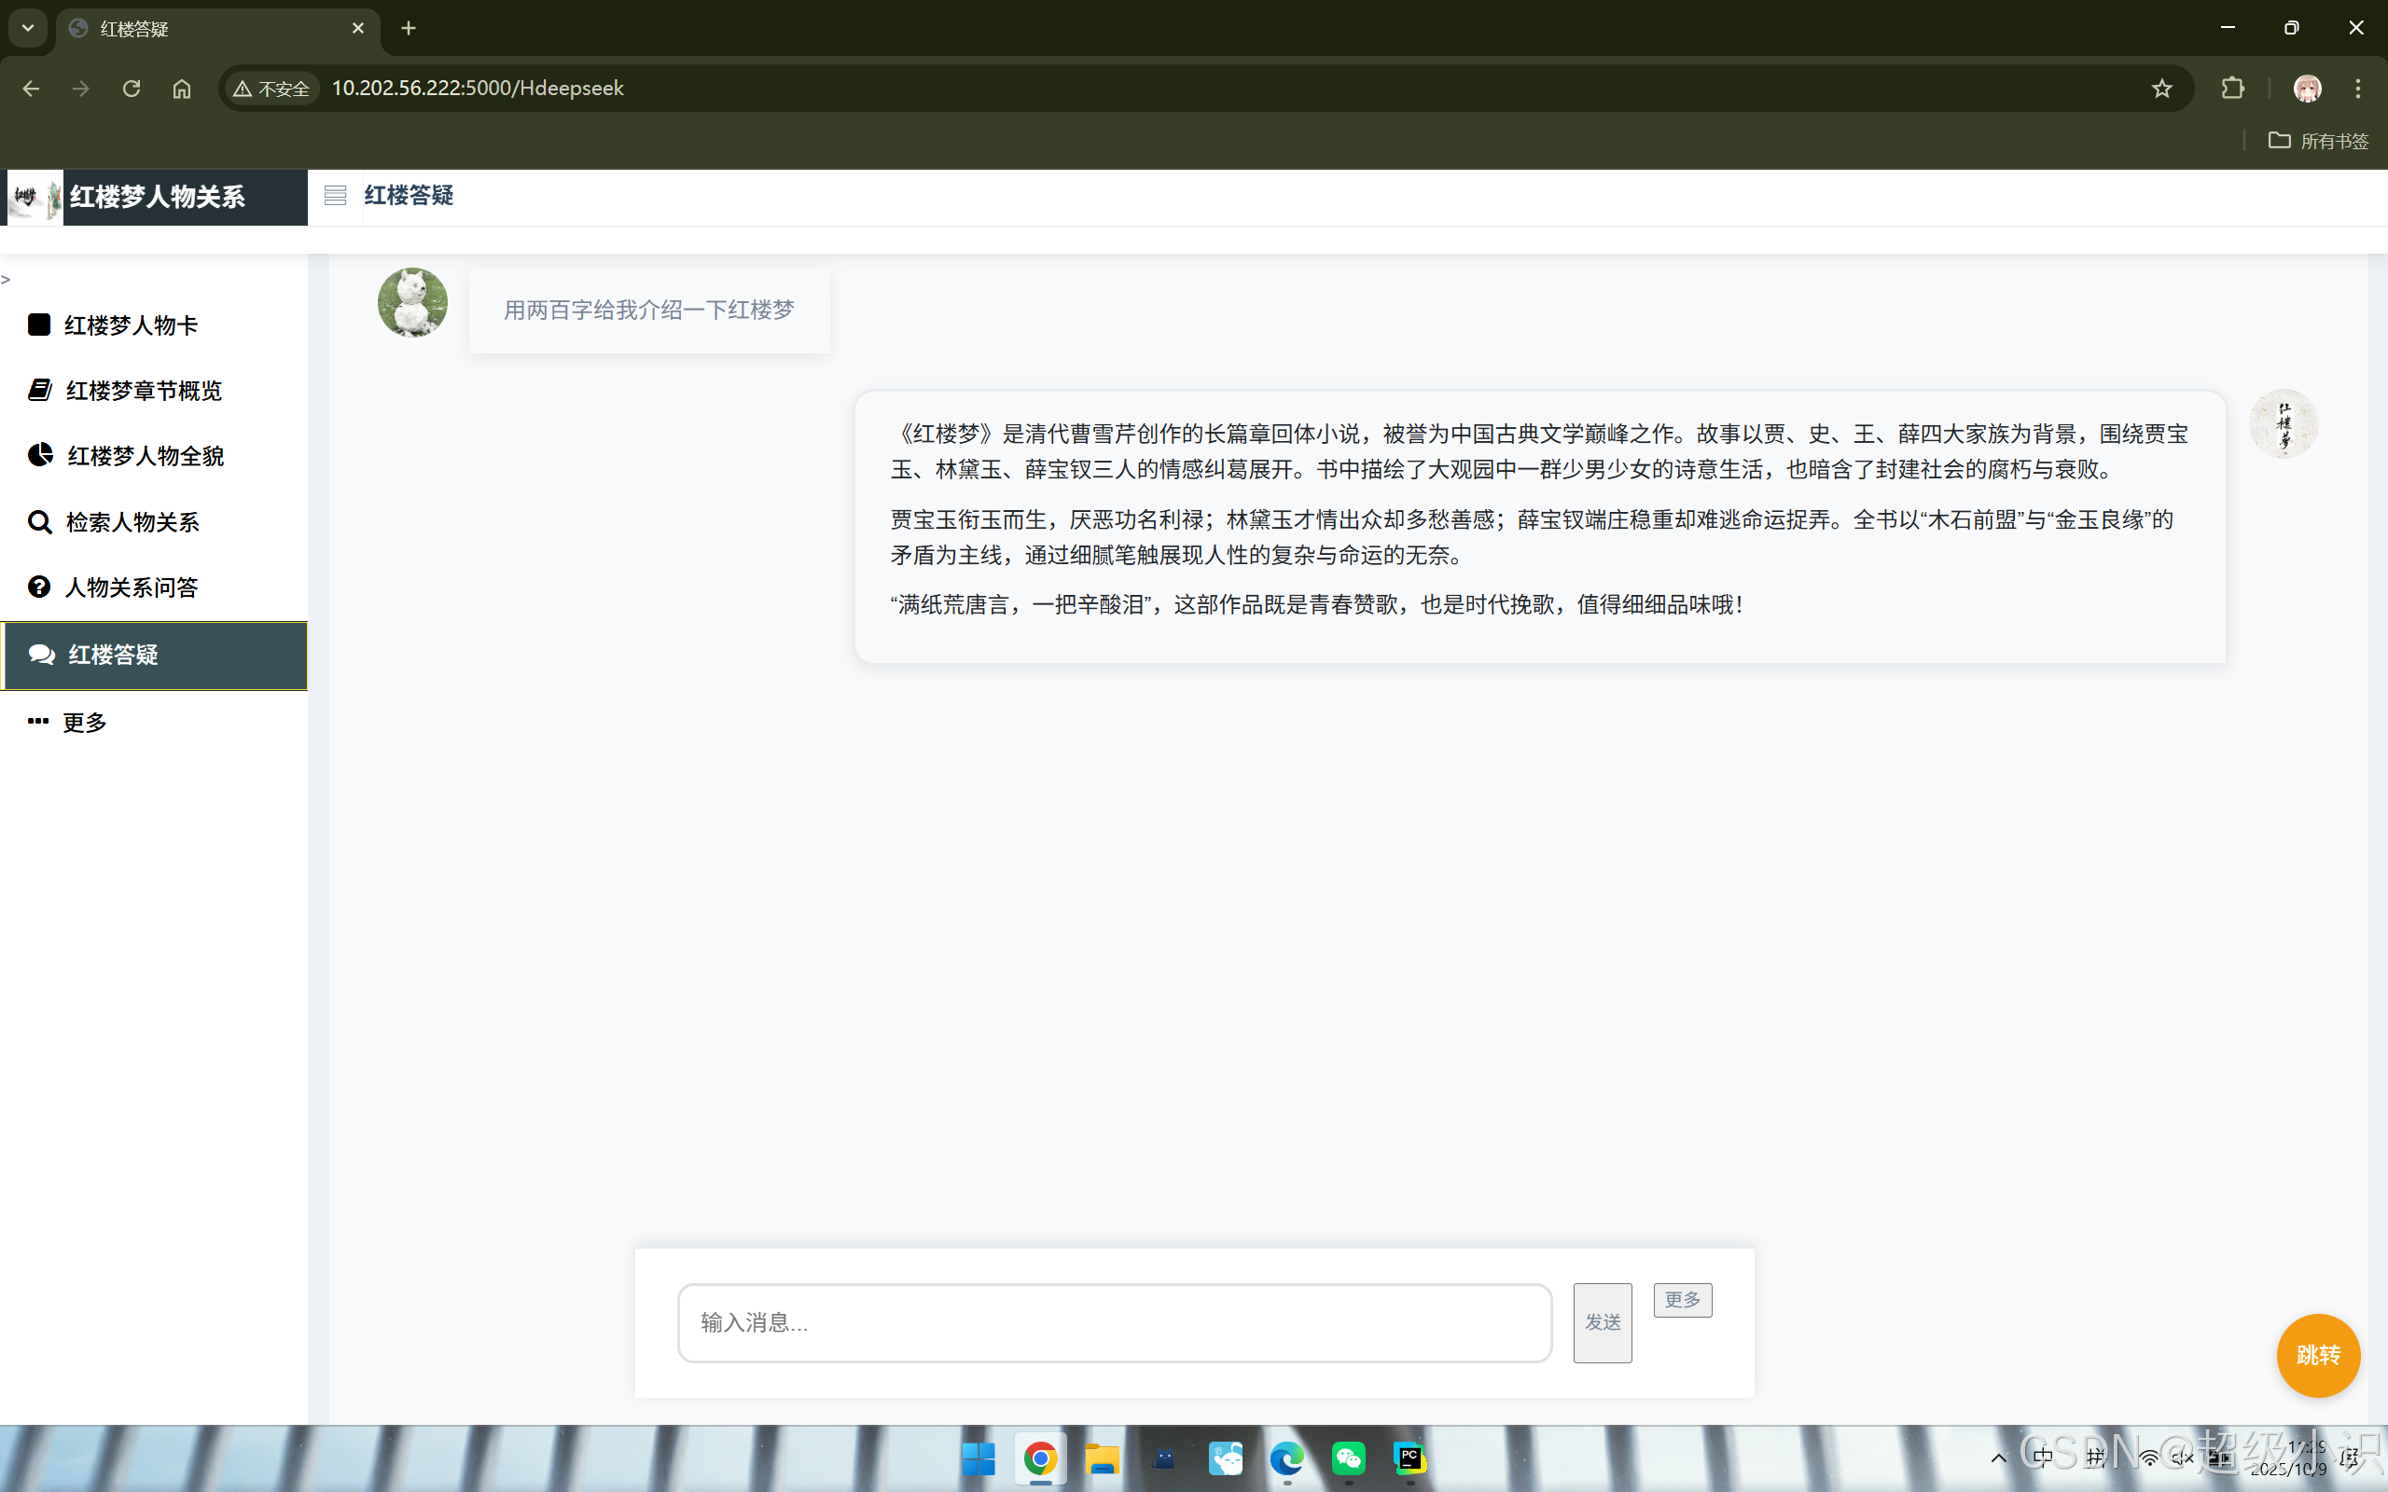Focus the 输入消息 message input field
The image size is (2388, 1492).
click(1114, 1322)
